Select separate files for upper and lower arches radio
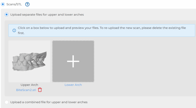The width and height of the screenshot is (196, 108). [7, 15]
